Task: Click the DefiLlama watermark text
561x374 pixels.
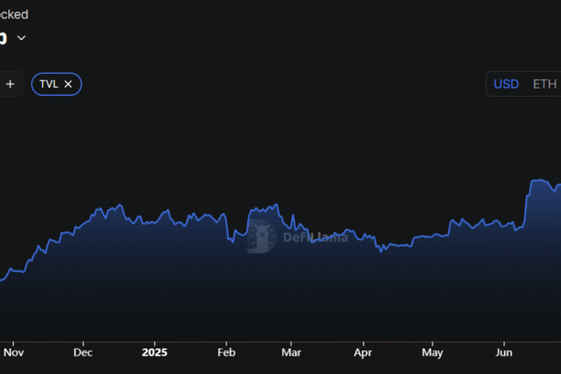Action: tap(315, 238)
